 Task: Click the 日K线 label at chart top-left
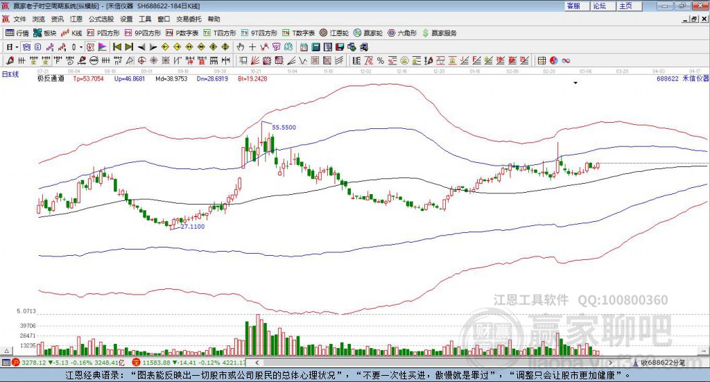pyautogui.click(x=10, y=74)
